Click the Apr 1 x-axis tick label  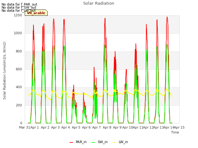tap(34, 127)
